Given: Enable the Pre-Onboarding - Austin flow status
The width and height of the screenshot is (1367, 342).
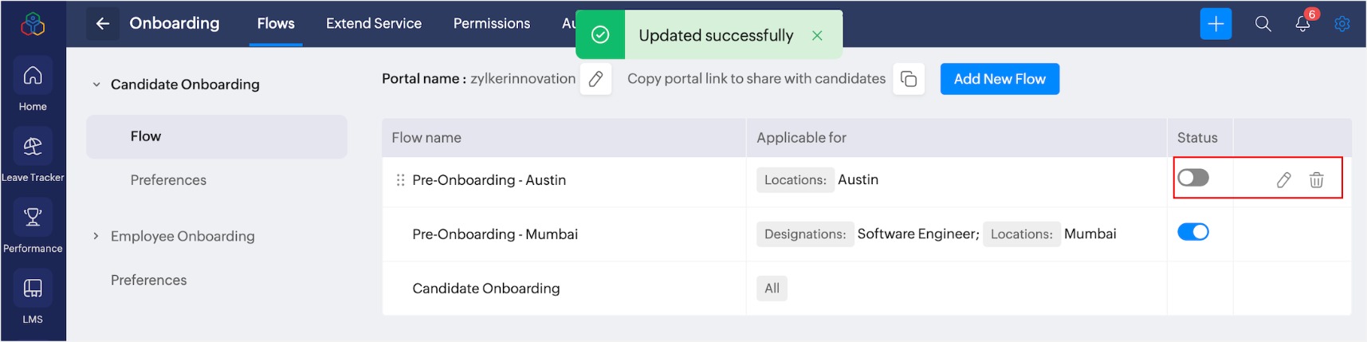Looking at the screenshot, I should click(1193, 178).
